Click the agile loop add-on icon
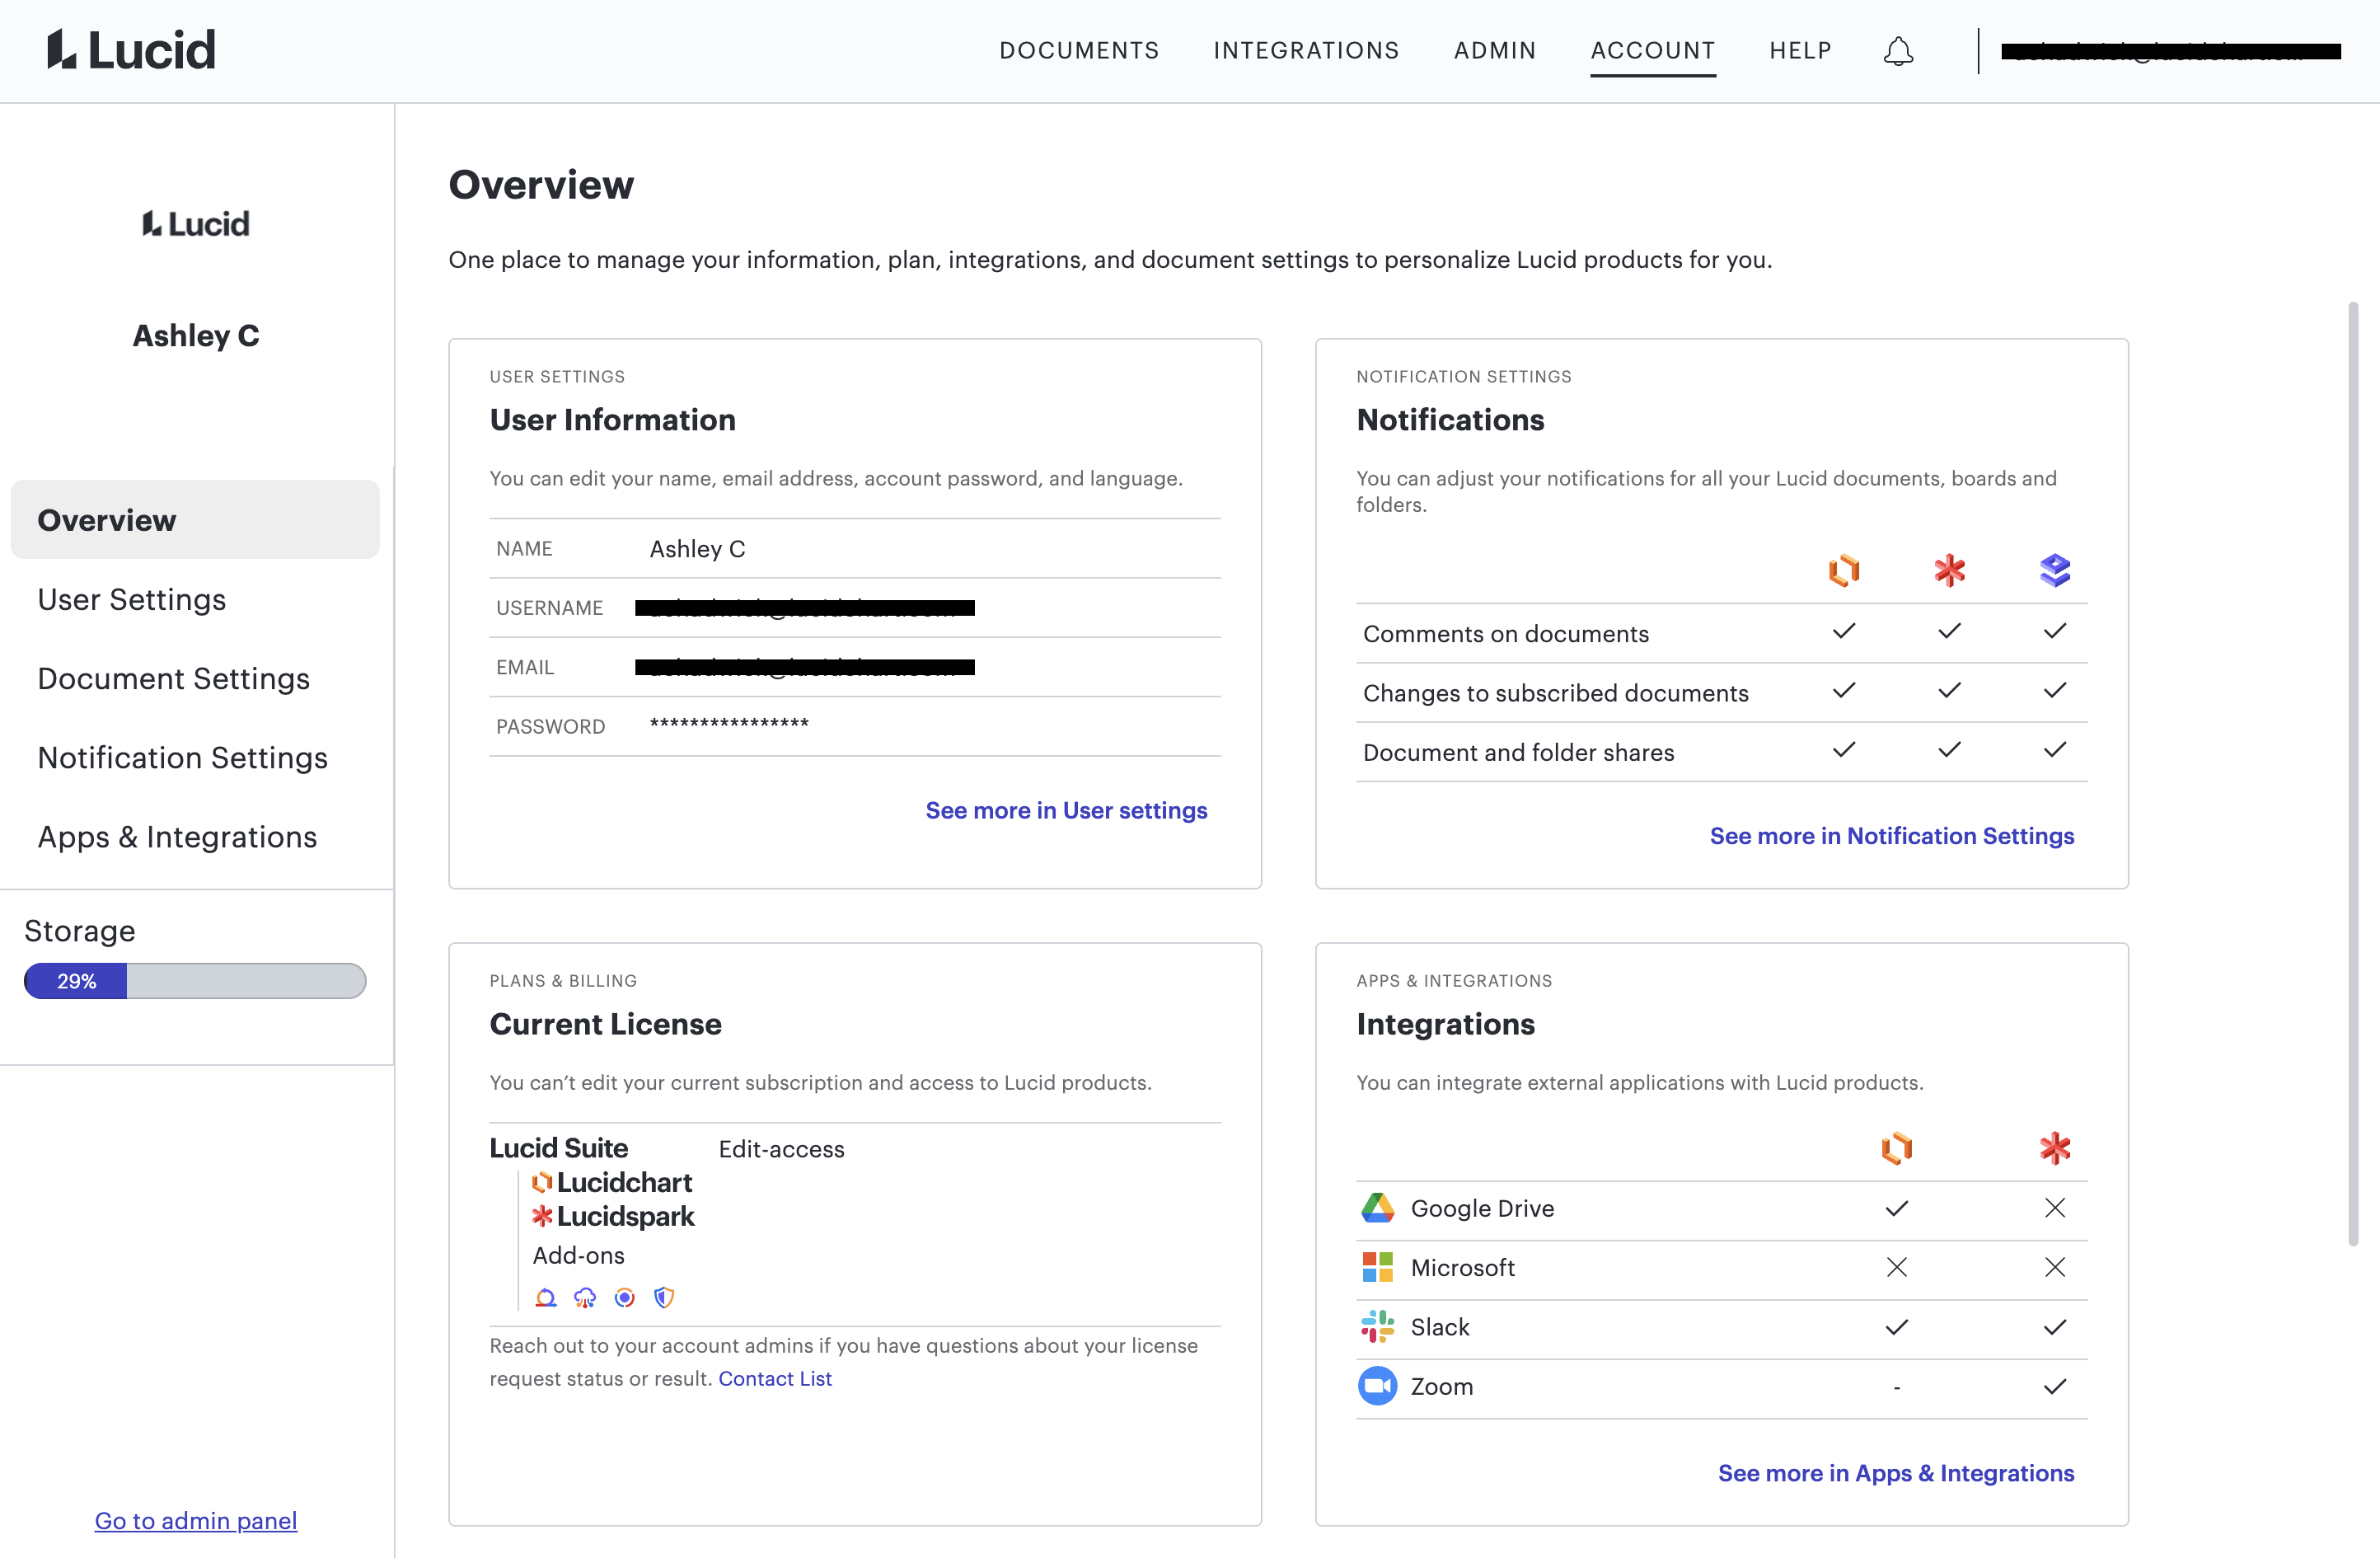Screen dimensions: 2380x1558 pyautogui.click(x=546, y=1298)
